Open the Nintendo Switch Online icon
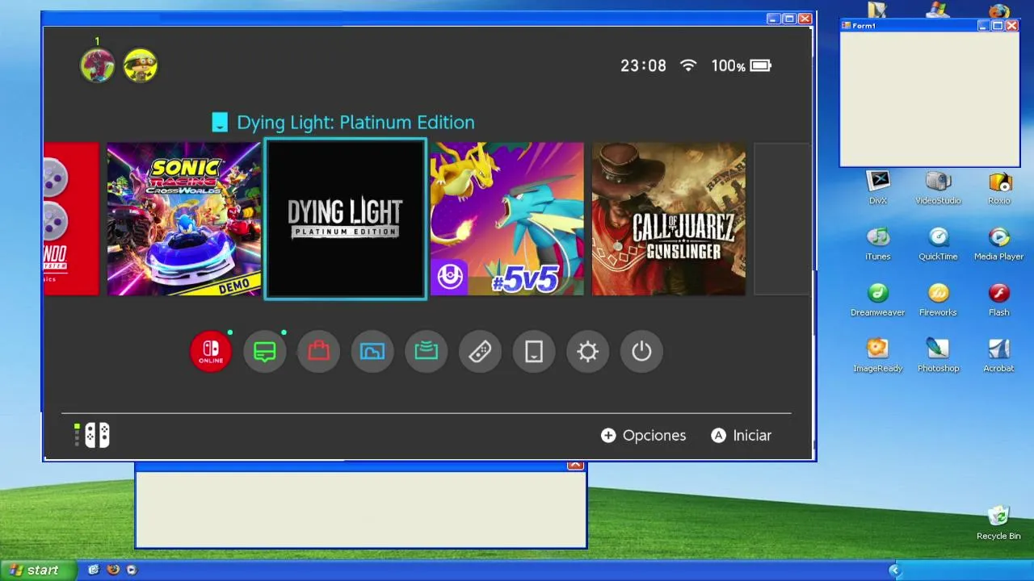1034x581 pixels. click(211, 351)
